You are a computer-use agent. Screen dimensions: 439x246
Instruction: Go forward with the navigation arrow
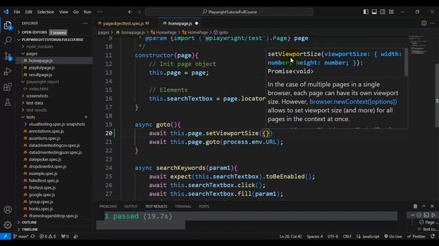pos(139,12)
